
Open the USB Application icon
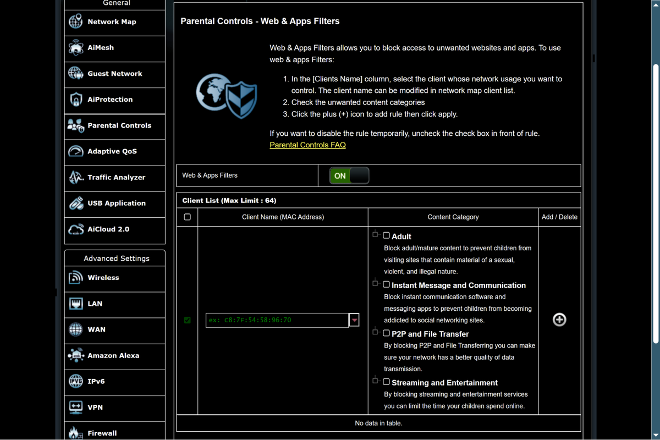(76, 203)
